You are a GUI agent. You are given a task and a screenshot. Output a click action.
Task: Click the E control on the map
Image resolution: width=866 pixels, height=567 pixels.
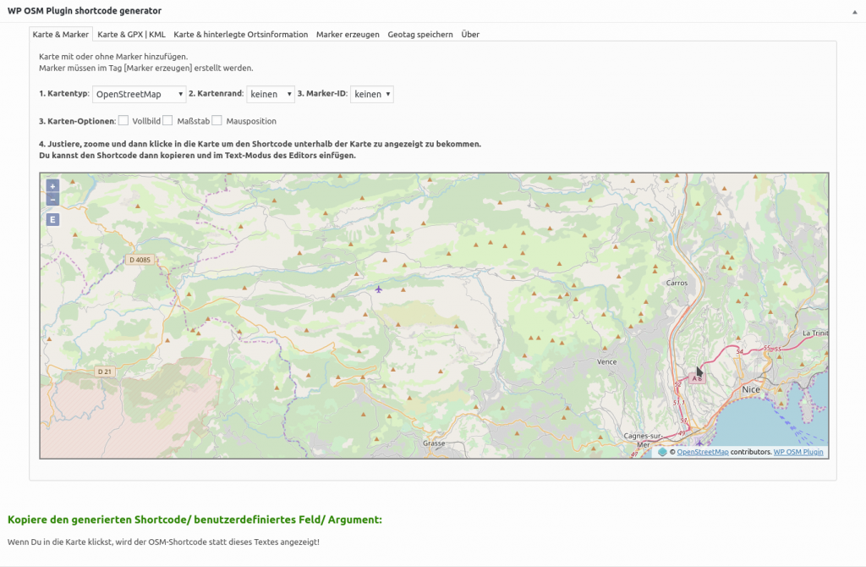[x=52, y=218]
